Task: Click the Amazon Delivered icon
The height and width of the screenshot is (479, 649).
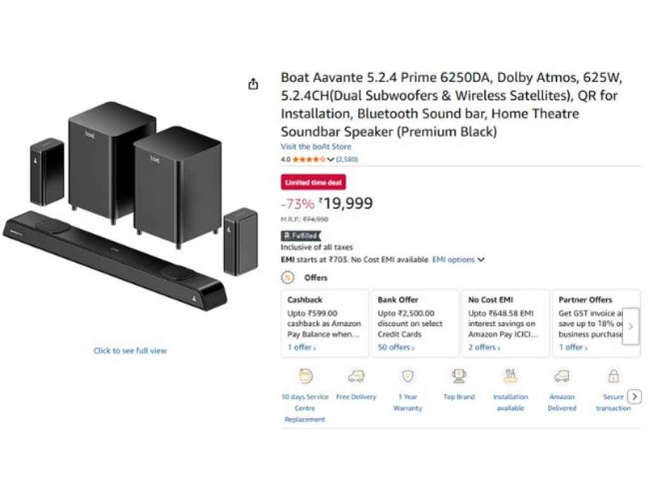Action: pyautogui.click(x=562, y=376)
